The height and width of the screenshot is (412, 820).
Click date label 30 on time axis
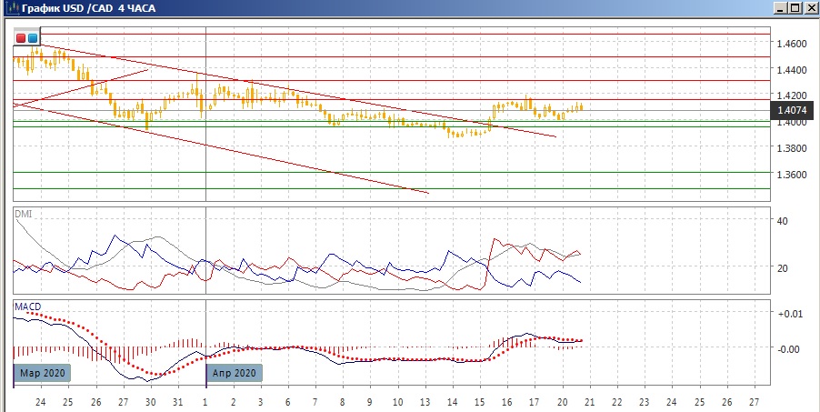[151, 402]
